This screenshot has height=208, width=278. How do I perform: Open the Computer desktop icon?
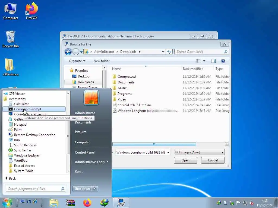point(11,11)
